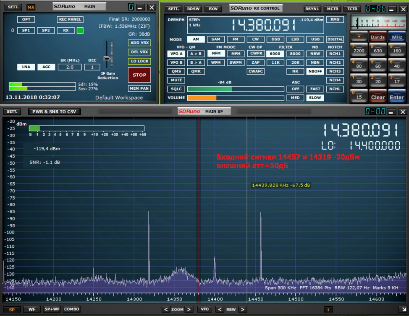Click the DEC value field

click(x=92, y=67)
